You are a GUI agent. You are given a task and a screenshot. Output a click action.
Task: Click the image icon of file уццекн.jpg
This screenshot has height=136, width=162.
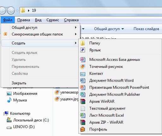(57, 99)
